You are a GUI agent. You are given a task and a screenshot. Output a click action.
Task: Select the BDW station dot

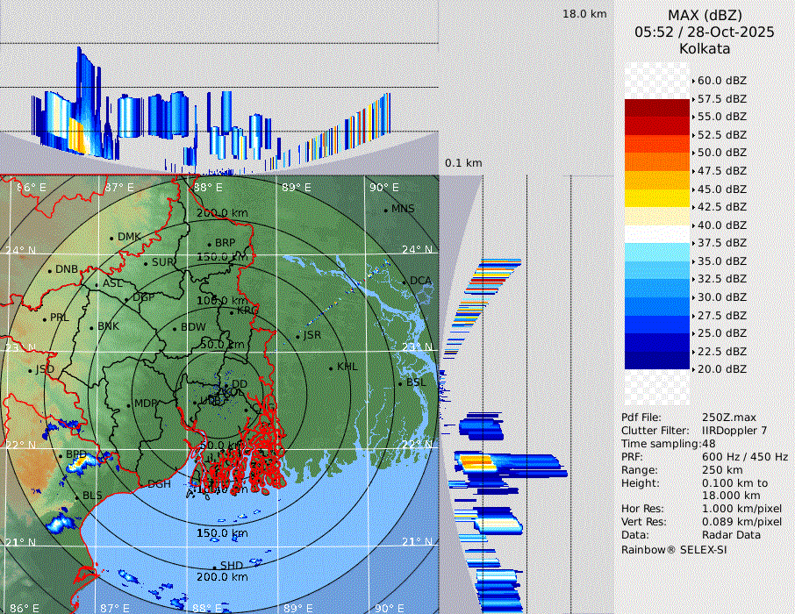pyautogui.click(x=175, y=329)
